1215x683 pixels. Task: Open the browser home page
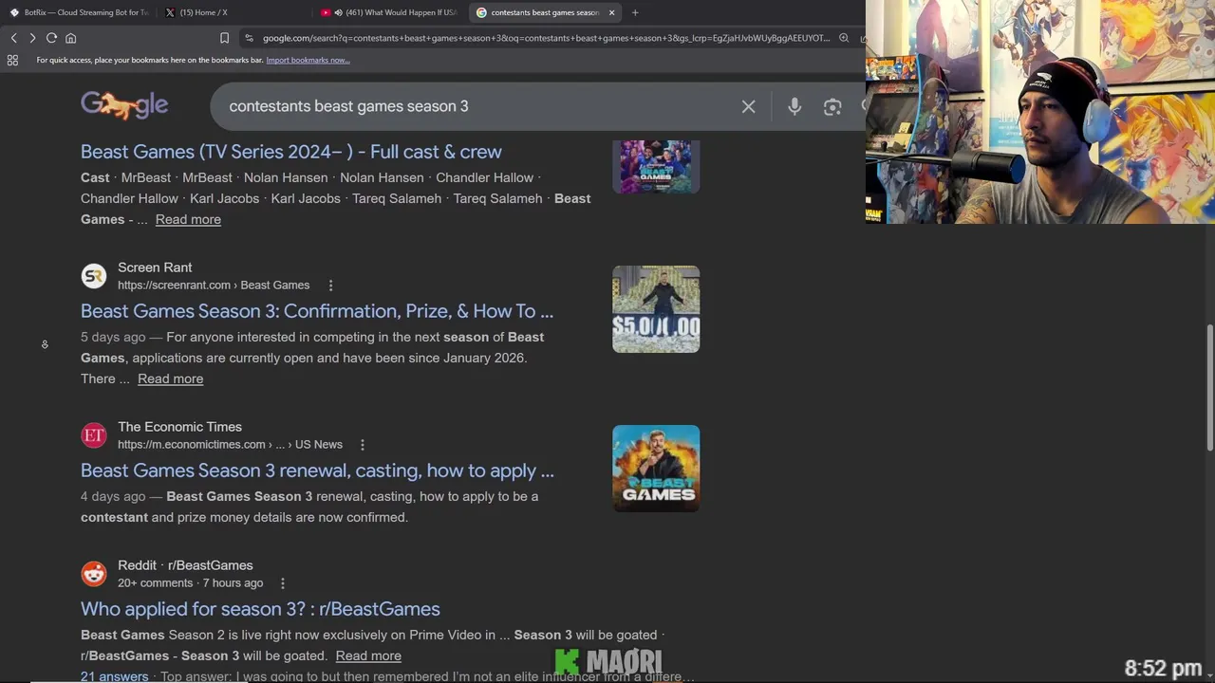[70, 38]
